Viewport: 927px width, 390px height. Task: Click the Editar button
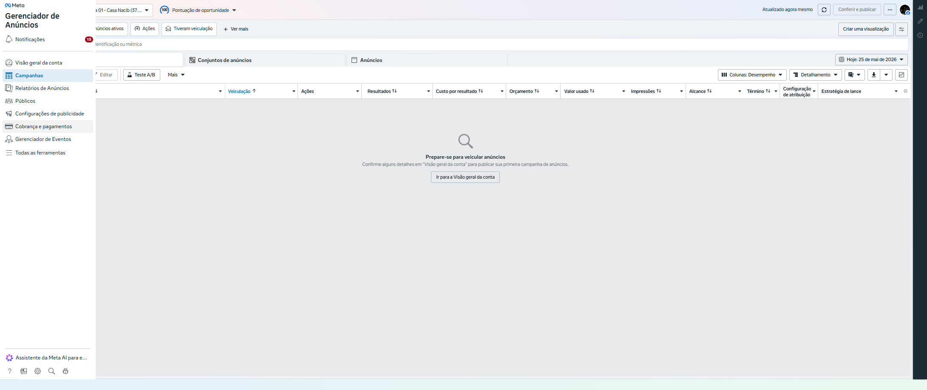tap(106, 75)
